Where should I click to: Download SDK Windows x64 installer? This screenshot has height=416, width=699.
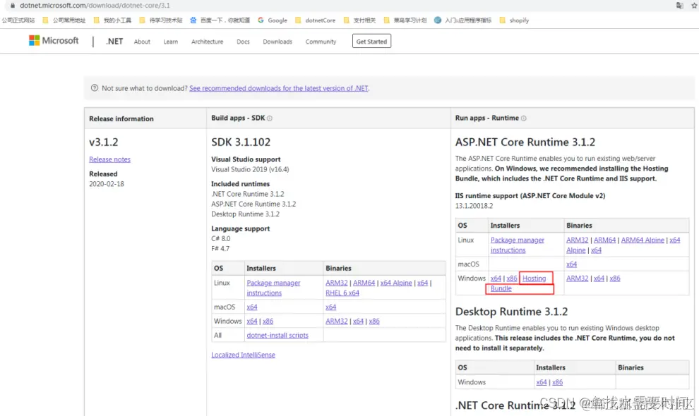(252, 321)
